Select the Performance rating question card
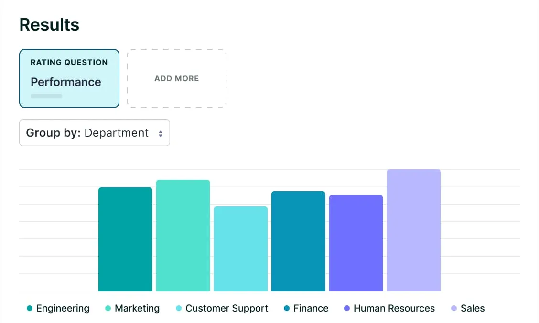Viewport: 539px width, 323px height. 69,78
